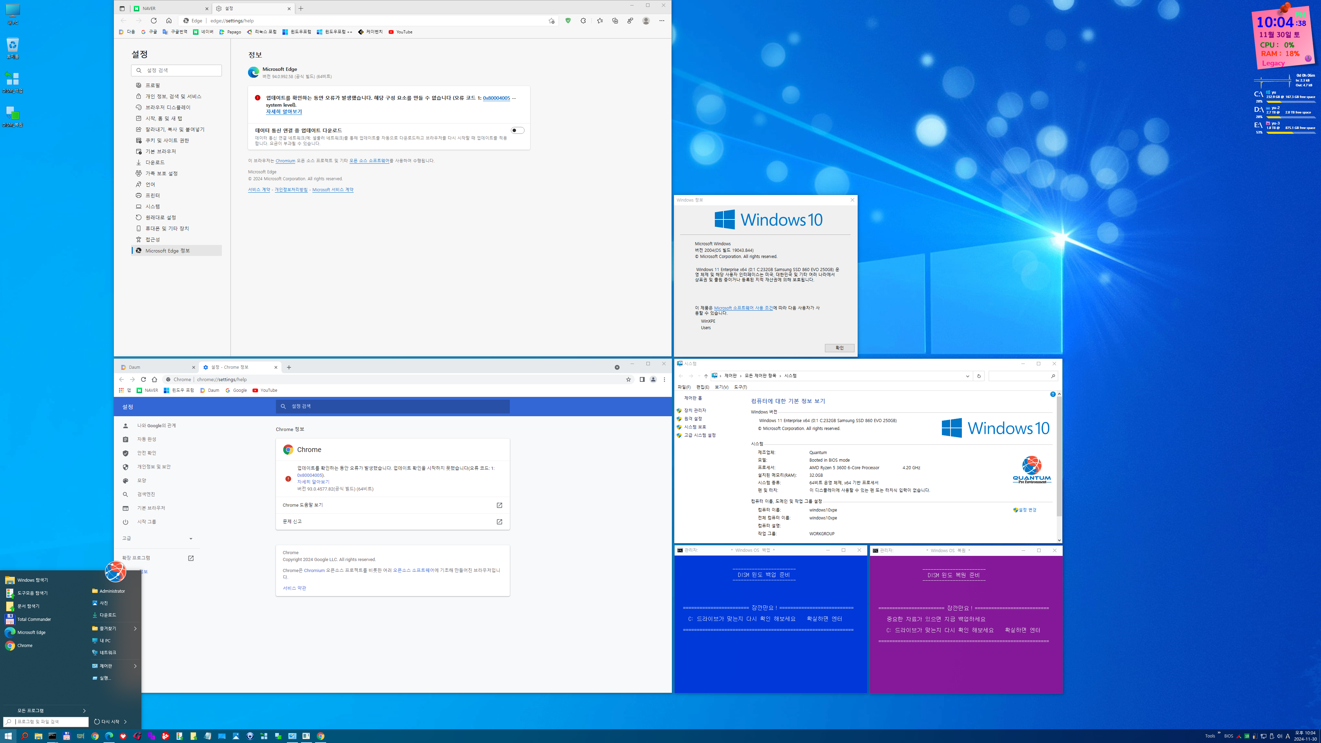
Task: Open Papago bookmark in Edge bar
Action: click(x=230, y=32)
